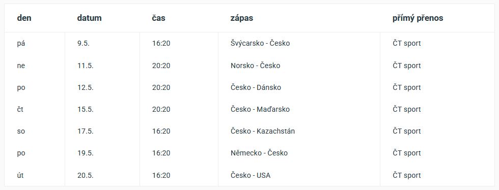This screenshot has width=499, height=190.
Task: Click the 'čas' column header
Action: coord(158,18)
